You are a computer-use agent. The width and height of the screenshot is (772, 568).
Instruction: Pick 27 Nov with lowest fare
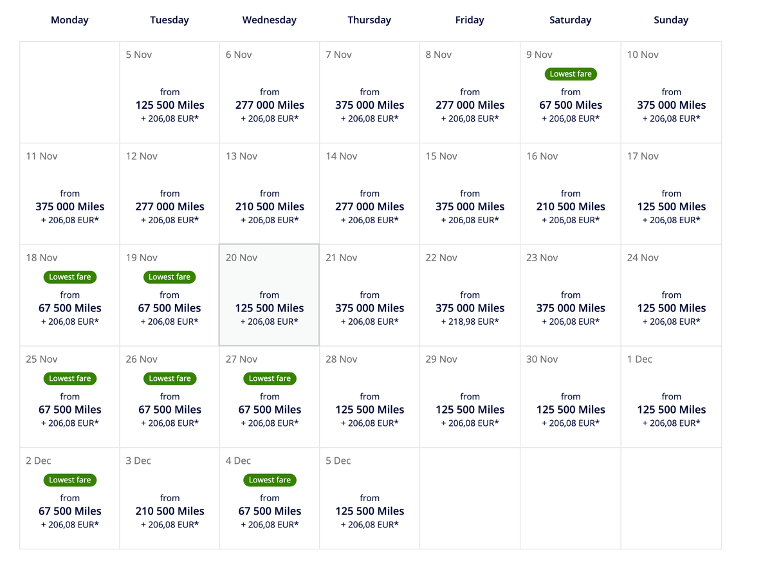269,396
